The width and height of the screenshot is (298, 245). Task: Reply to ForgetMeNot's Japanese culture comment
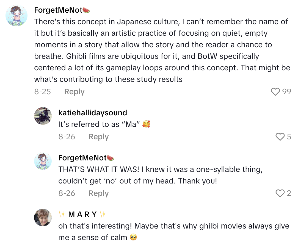74,92
